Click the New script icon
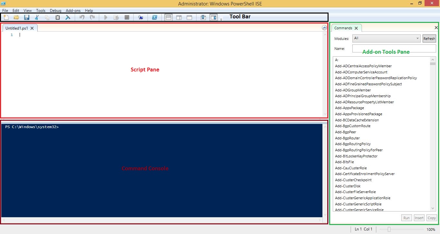 6,17
